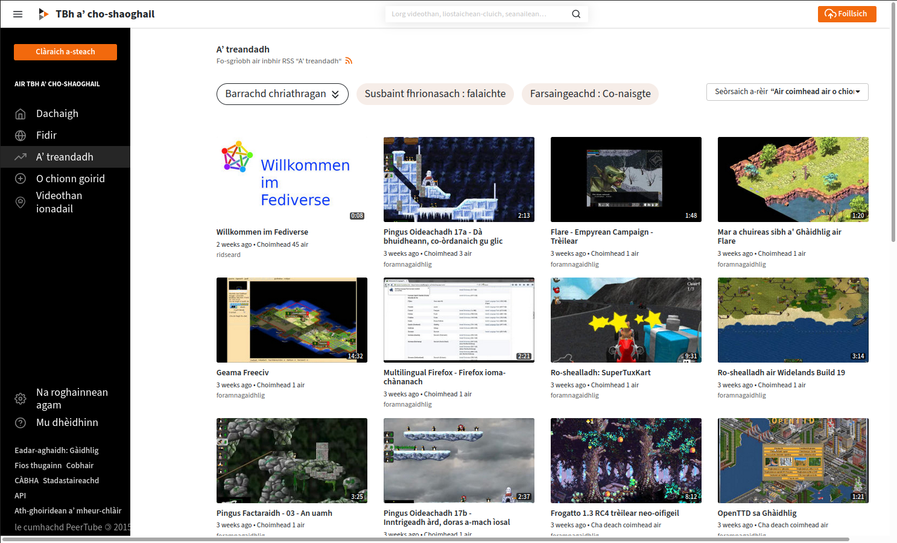Open the hamburger menu icon
The image size is (897, 543).
pyautogui.click(x=17, y=14)
